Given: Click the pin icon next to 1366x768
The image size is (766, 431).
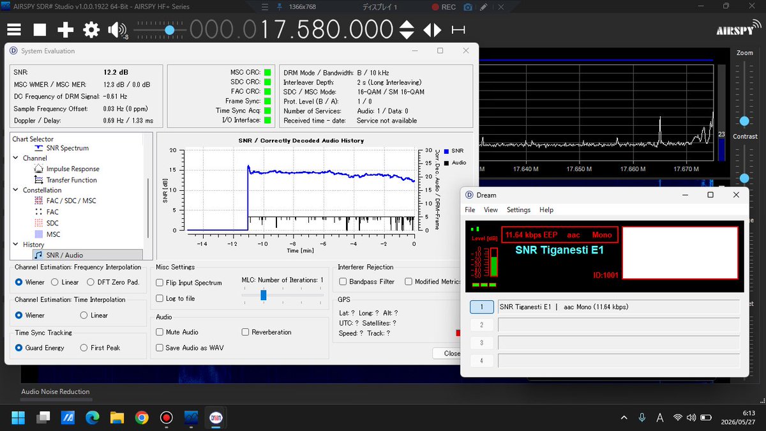Looking at the screenshot, I should [279, 7].
